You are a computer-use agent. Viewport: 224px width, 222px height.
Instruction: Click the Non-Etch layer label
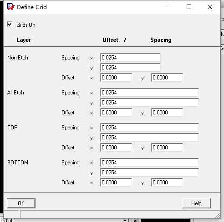pos(18,58)
